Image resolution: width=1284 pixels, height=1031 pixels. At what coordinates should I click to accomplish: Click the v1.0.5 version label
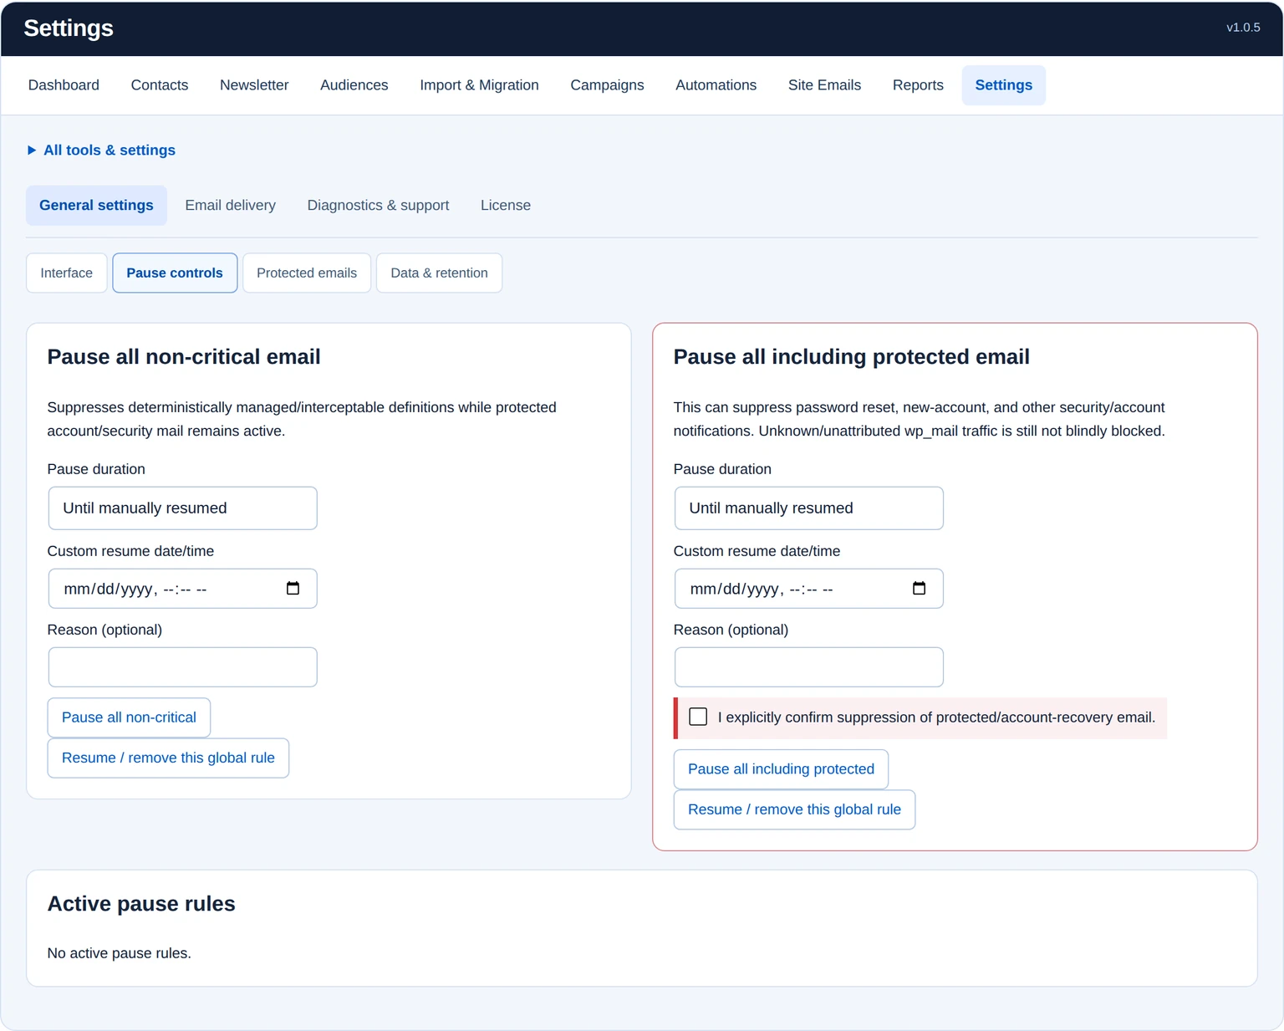pyautogui.click(x=1243, y=28)
